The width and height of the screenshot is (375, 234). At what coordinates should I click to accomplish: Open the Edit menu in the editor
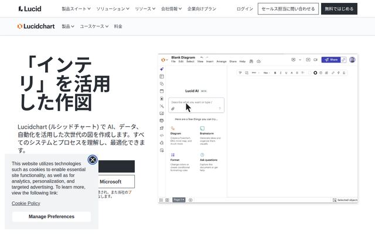point(181,61)
